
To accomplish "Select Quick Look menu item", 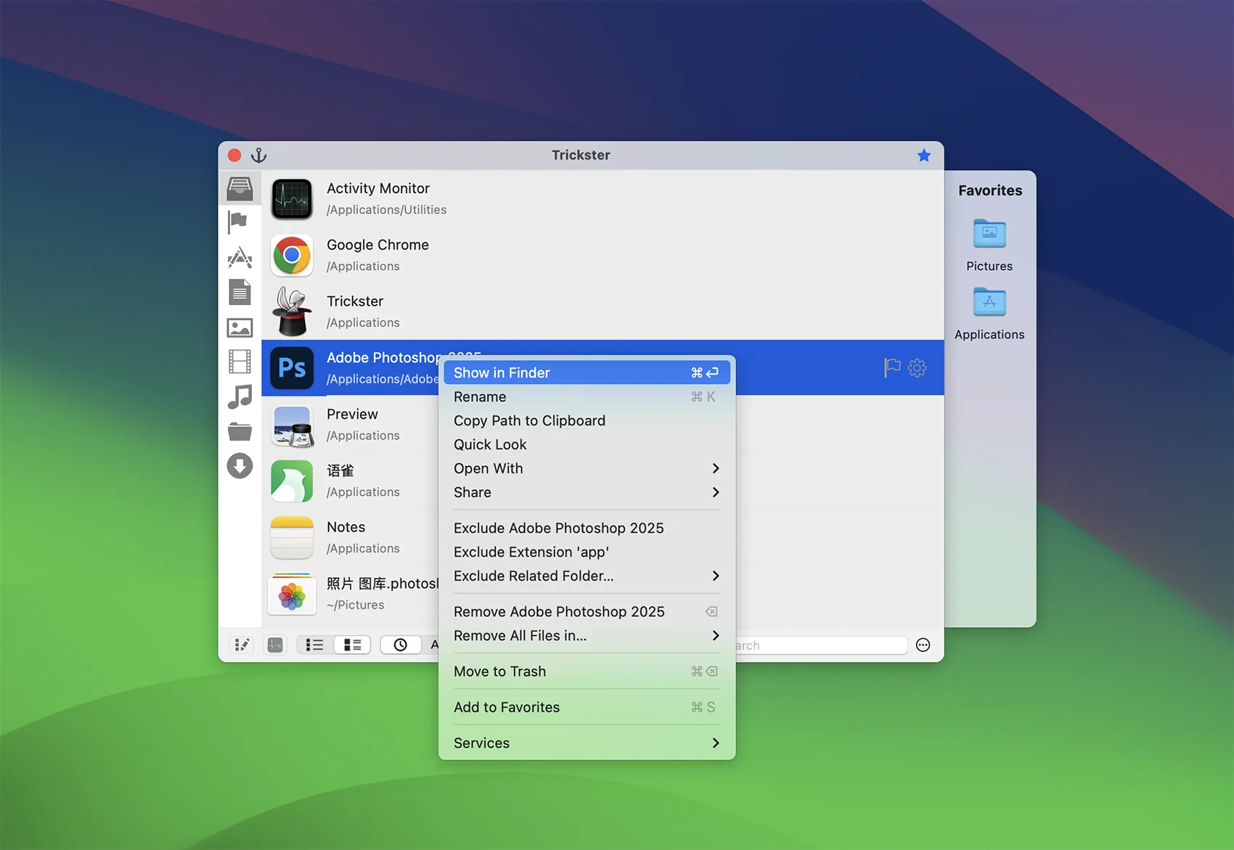I will pyautogui.click(x=587, y=444).
